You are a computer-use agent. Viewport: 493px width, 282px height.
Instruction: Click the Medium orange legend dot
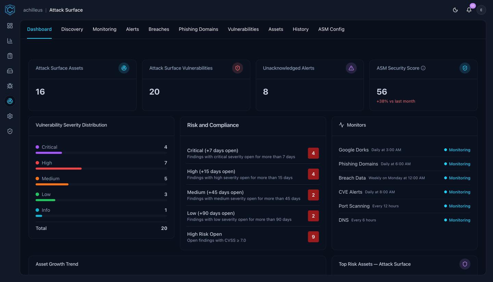(37, 179)
